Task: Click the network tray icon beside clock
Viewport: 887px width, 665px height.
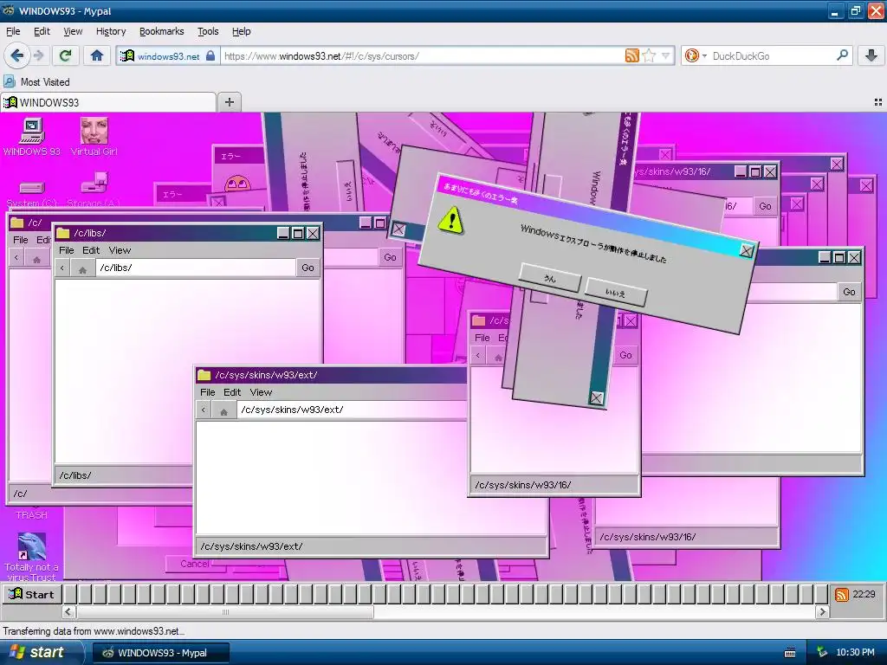Action: 822,653
